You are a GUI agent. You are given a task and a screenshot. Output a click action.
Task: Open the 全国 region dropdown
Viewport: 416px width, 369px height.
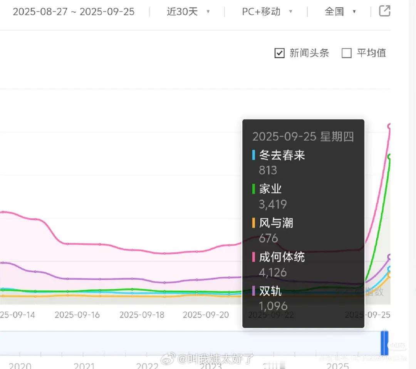(340, 12)
